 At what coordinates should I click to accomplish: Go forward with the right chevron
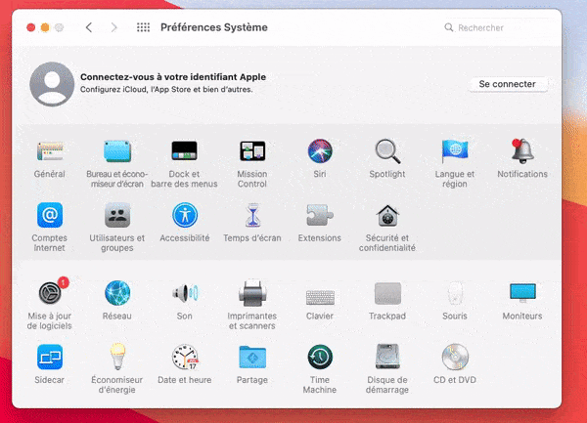(x=113, y=27)
